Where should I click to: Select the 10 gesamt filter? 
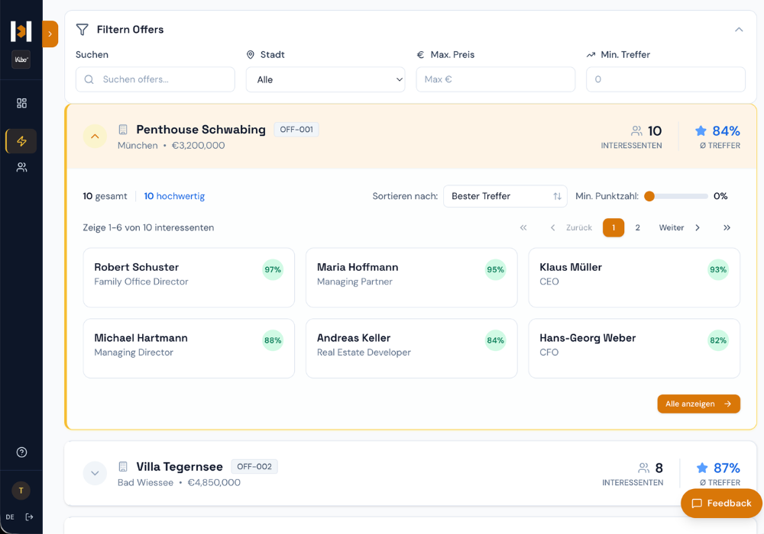tap(105, 196)
